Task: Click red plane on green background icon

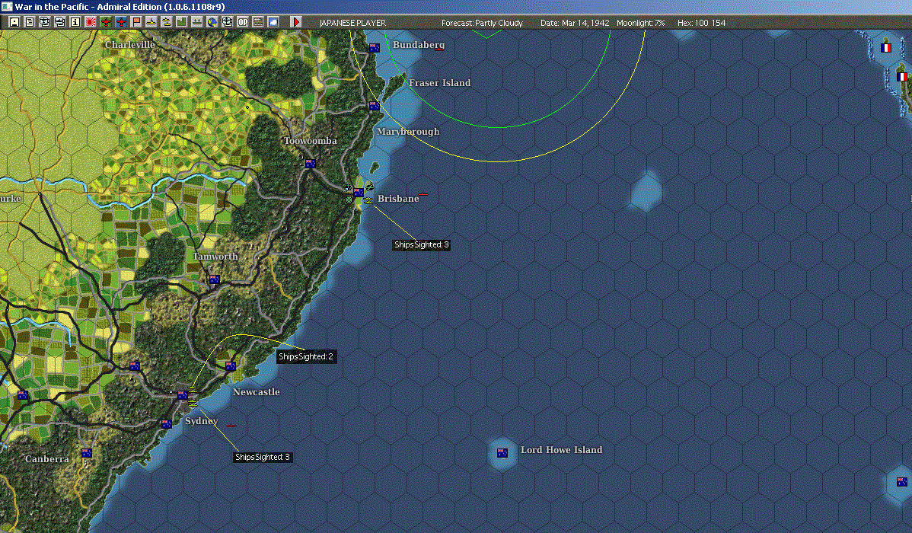Action: 106,22
